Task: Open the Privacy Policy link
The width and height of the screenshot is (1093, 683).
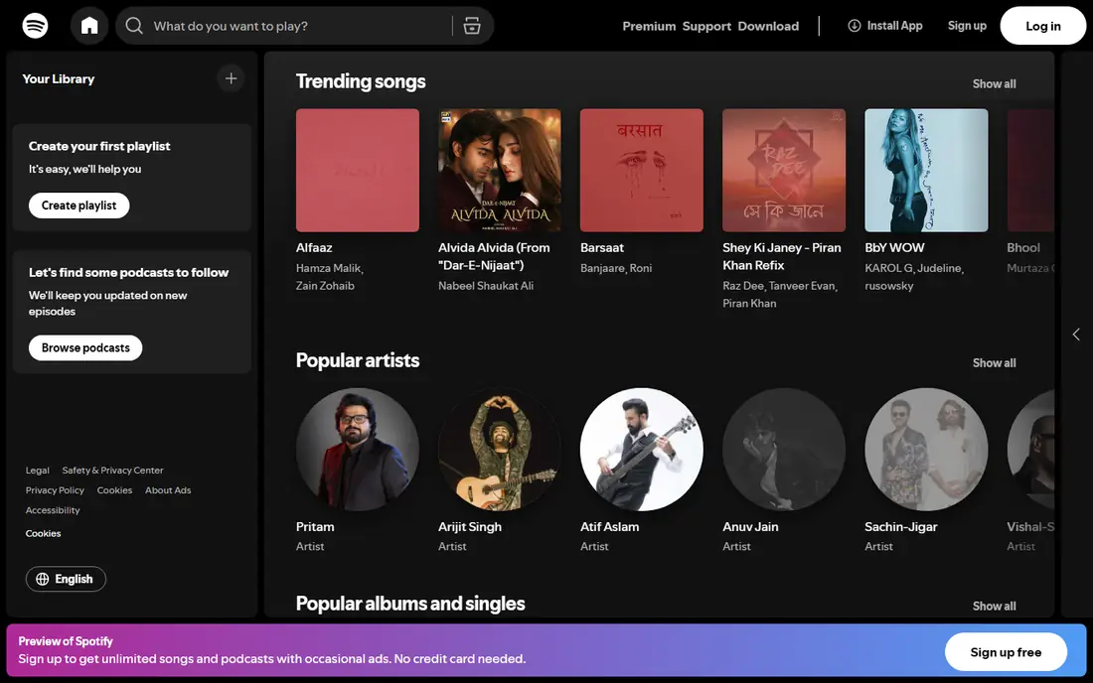Action: (55, 490)
